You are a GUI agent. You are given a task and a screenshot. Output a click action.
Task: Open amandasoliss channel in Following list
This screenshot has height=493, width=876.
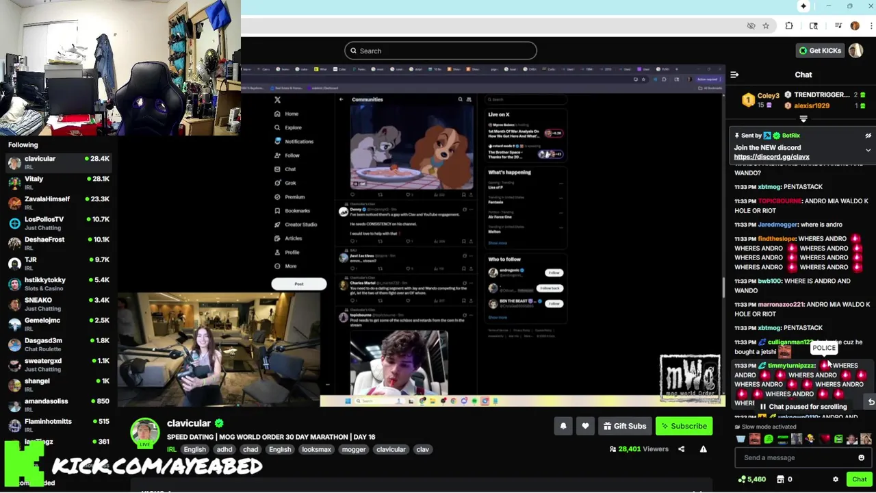(58, 405)
